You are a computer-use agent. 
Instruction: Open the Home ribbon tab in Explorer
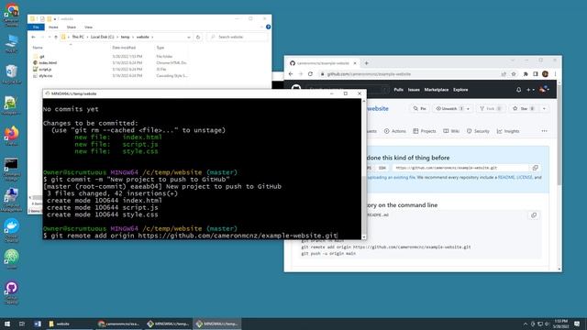pos(53,27)
